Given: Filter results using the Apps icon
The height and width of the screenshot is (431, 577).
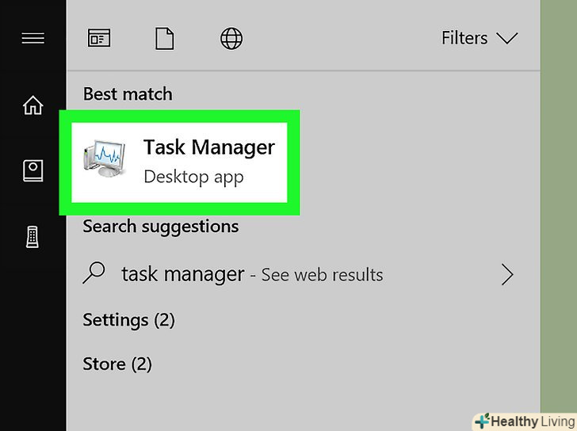Looking at the screenshot, I should 99,38.
